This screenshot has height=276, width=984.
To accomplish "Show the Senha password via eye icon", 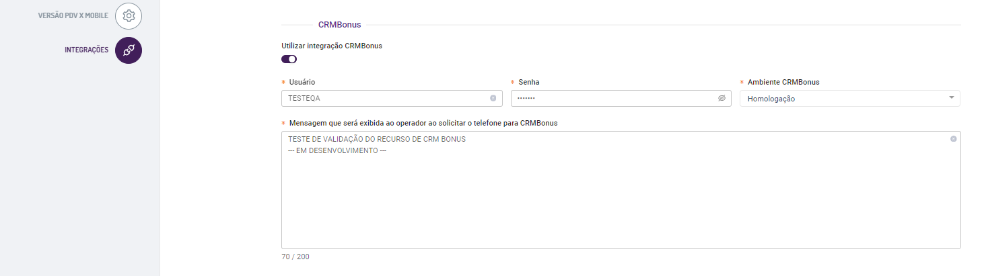I will point(722,98).
